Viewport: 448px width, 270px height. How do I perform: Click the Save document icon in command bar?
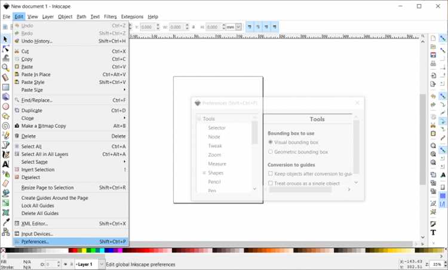click(x=433, y=55)
